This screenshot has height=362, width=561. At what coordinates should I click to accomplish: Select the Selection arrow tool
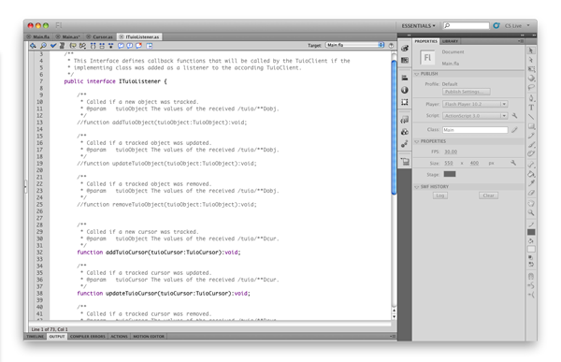click(531, 51)
